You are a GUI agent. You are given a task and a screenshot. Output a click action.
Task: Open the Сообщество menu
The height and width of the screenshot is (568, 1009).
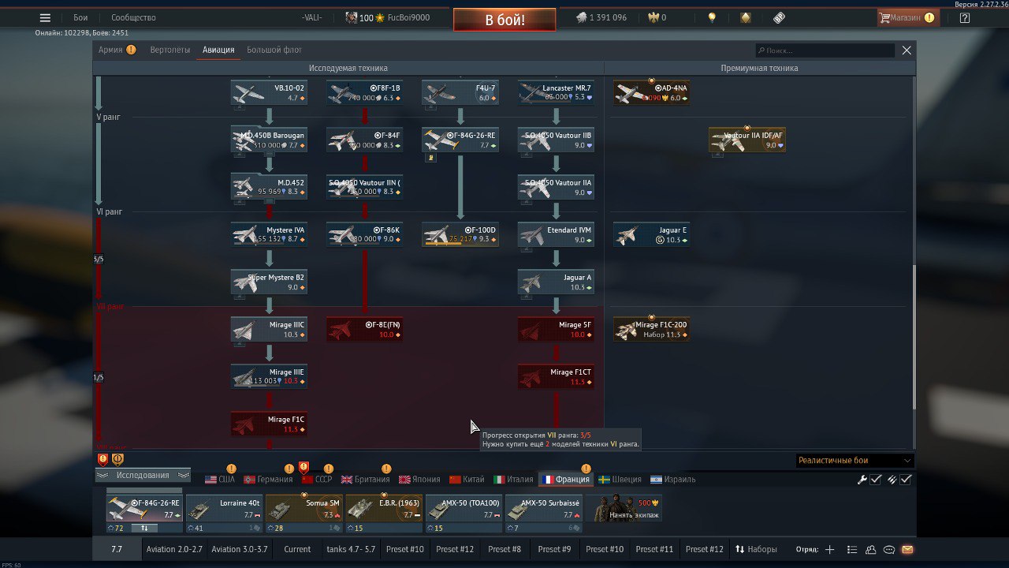133,17
